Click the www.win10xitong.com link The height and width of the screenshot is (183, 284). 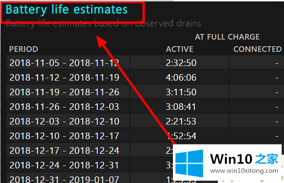pos(244,171)
